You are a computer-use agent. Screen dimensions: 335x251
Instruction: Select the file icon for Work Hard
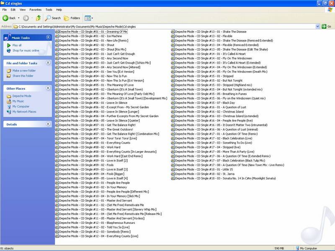coord(57,147)
